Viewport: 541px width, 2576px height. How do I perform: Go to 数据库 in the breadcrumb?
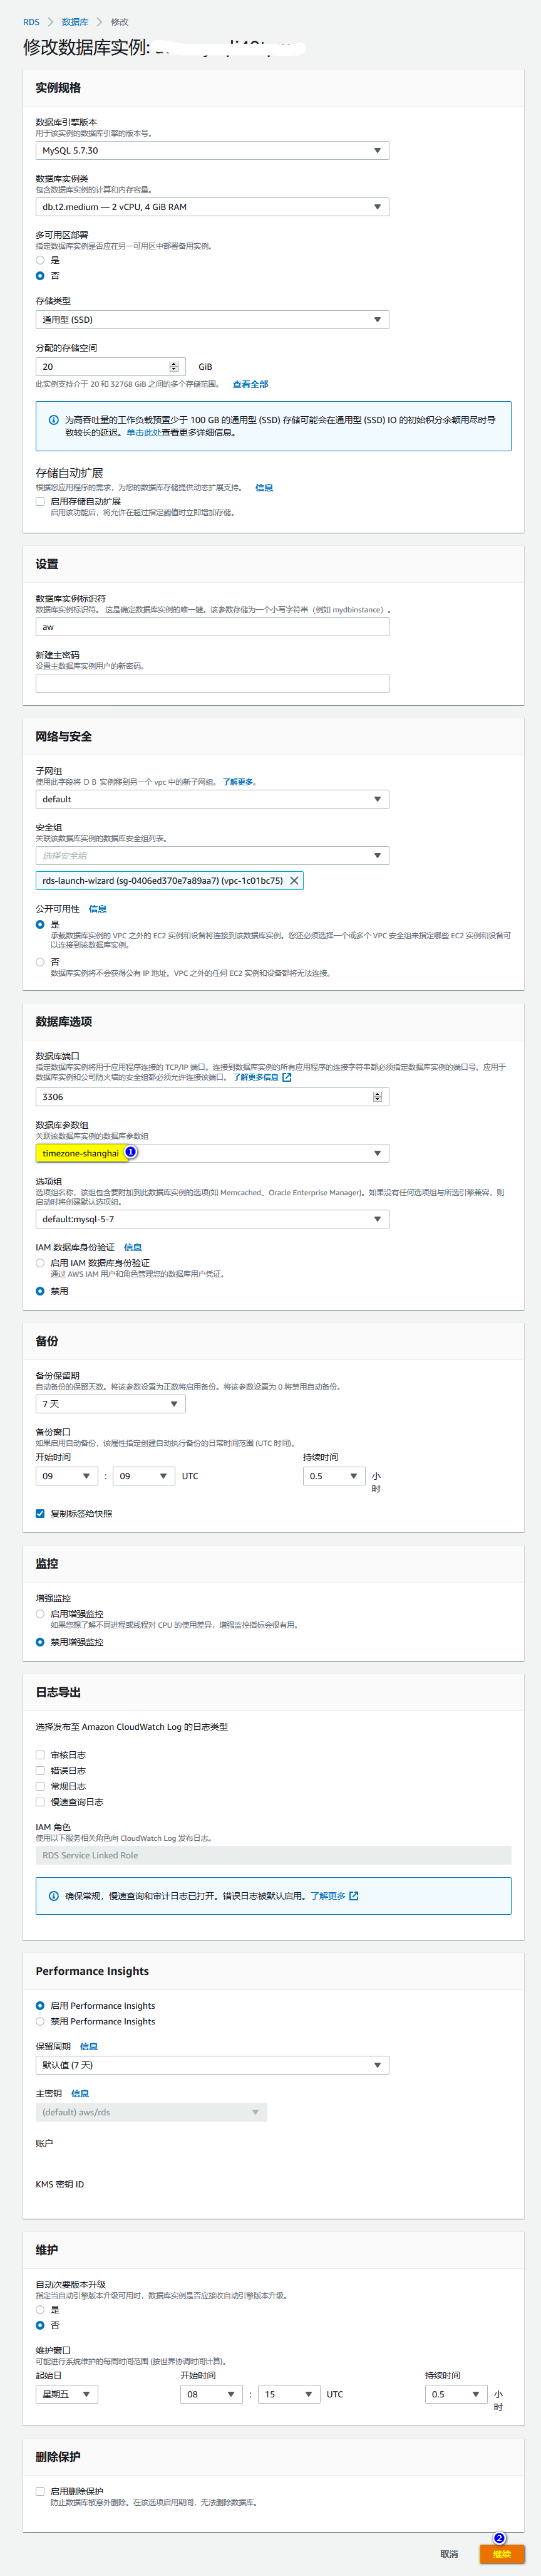[x=75, y=22]
